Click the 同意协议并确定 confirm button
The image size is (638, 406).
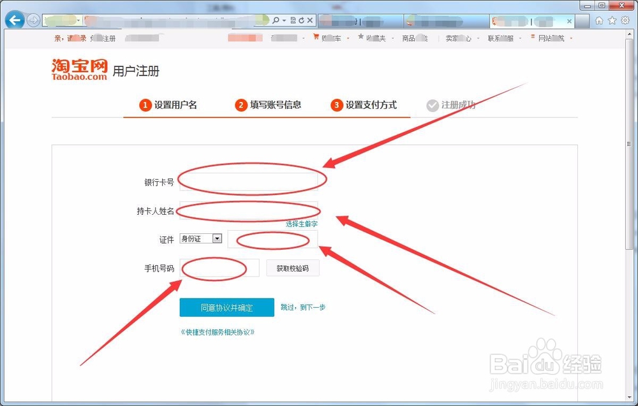point(226,307)
